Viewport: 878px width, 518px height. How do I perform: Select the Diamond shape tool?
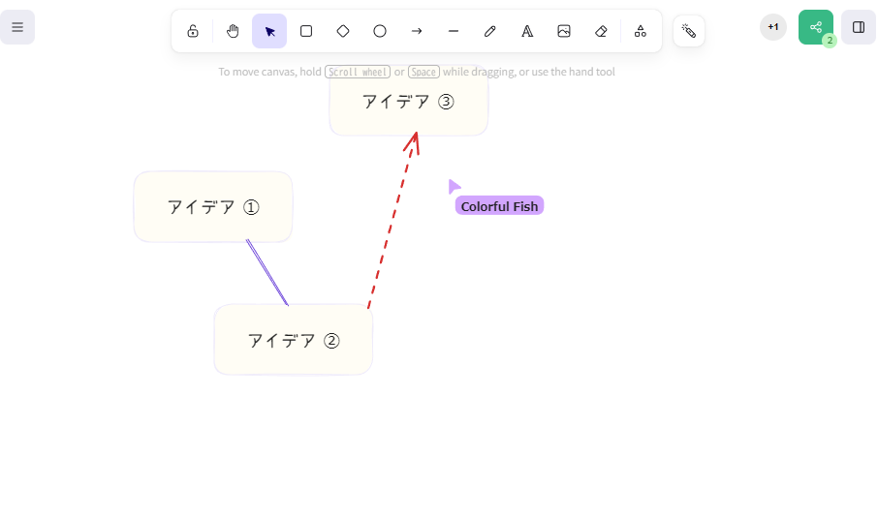tap(343, 31)
